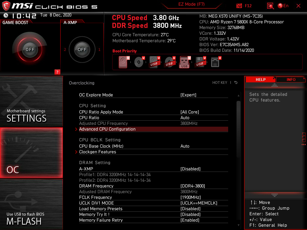Click the clock icon beside the time
307x230 pixels.
6,15
